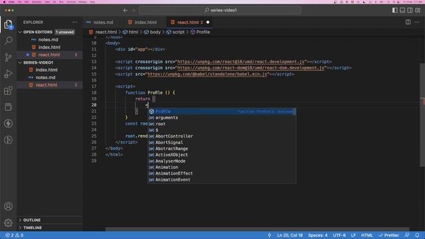The height and width of the screenshot is (239, 425).
Task: Click body breadcrumb
Action: click(155, 32)
